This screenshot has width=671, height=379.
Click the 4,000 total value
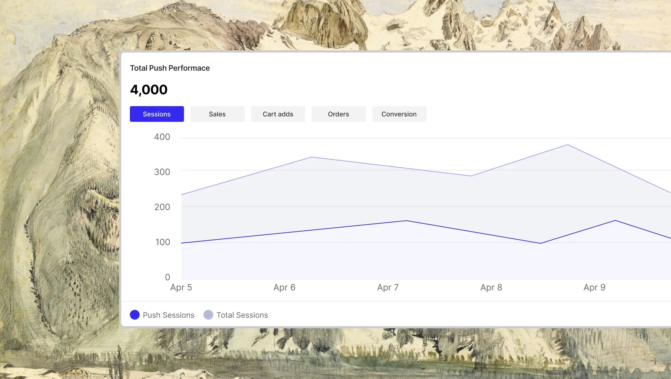[x=149, y=90]
